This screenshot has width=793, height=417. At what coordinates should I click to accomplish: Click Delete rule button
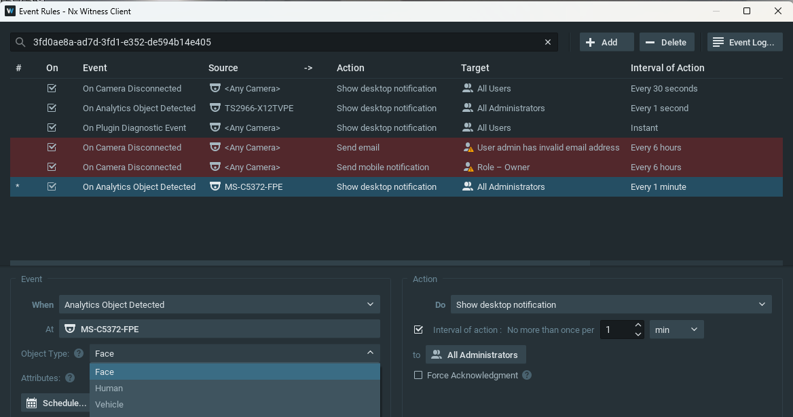[x=667, y=43]
